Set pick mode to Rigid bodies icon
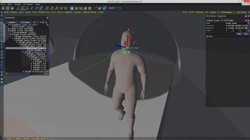250x140 pixels. (x=86, y=8)
